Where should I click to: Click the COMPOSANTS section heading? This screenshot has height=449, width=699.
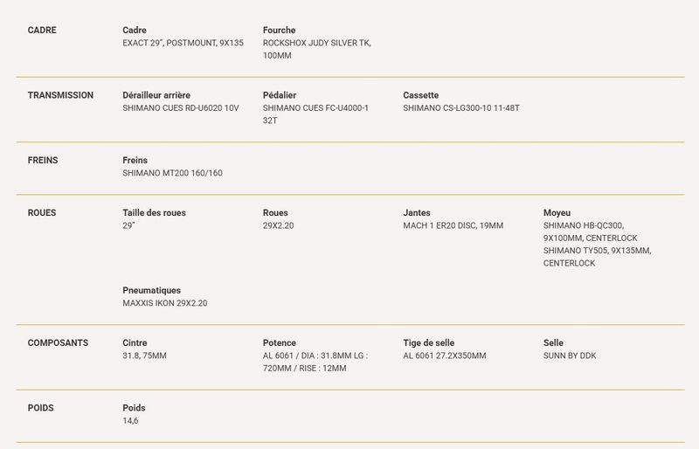point(58,343)
